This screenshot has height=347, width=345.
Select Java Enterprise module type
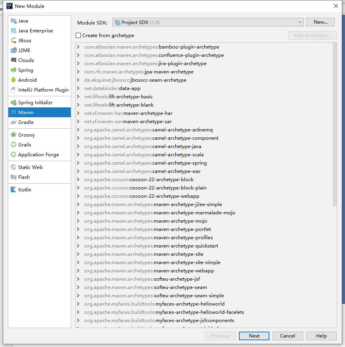[x=35, y=31]
